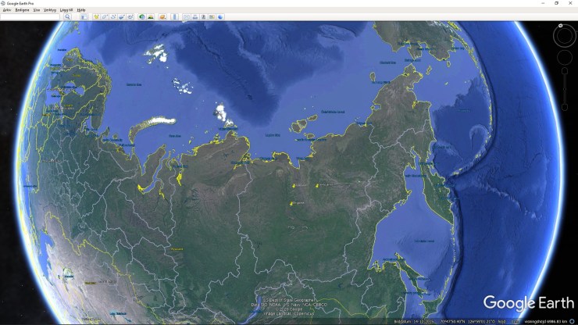The width and height of the screenshot is (578, 325).
Task: Show historical imagery toolbar icon
Action: 142,16
